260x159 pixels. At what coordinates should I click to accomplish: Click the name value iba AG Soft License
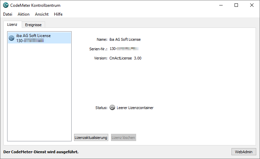[x=125, y=39]
